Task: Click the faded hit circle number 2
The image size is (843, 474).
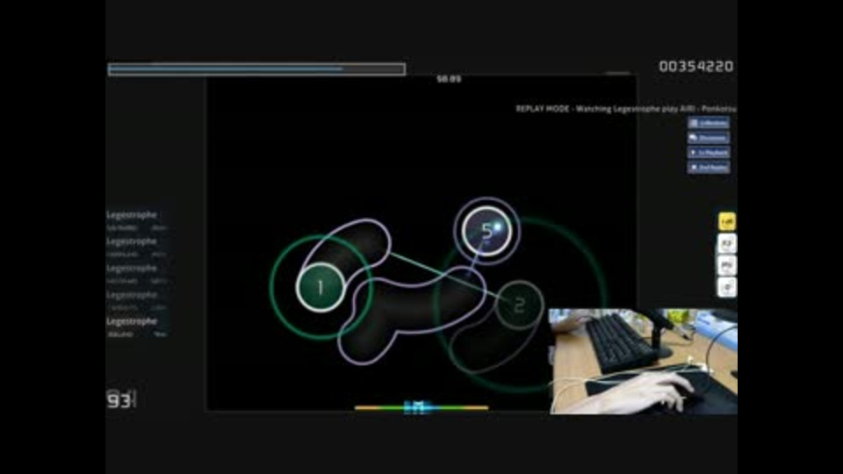Action: [x=519, y=305]
